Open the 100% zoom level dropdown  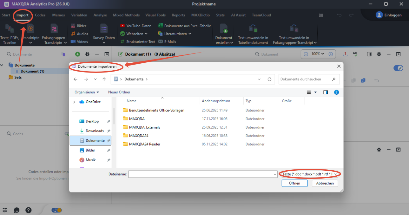318,54
